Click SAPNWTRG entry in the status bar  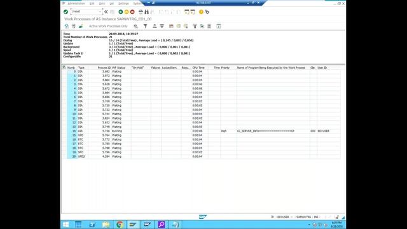[x=304, y=217]
